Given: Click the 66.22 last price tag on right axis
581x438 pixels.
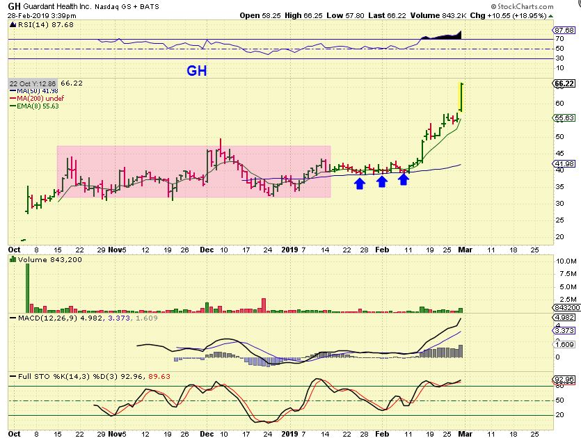Looking at the screenshot, I should click(564, 83).
